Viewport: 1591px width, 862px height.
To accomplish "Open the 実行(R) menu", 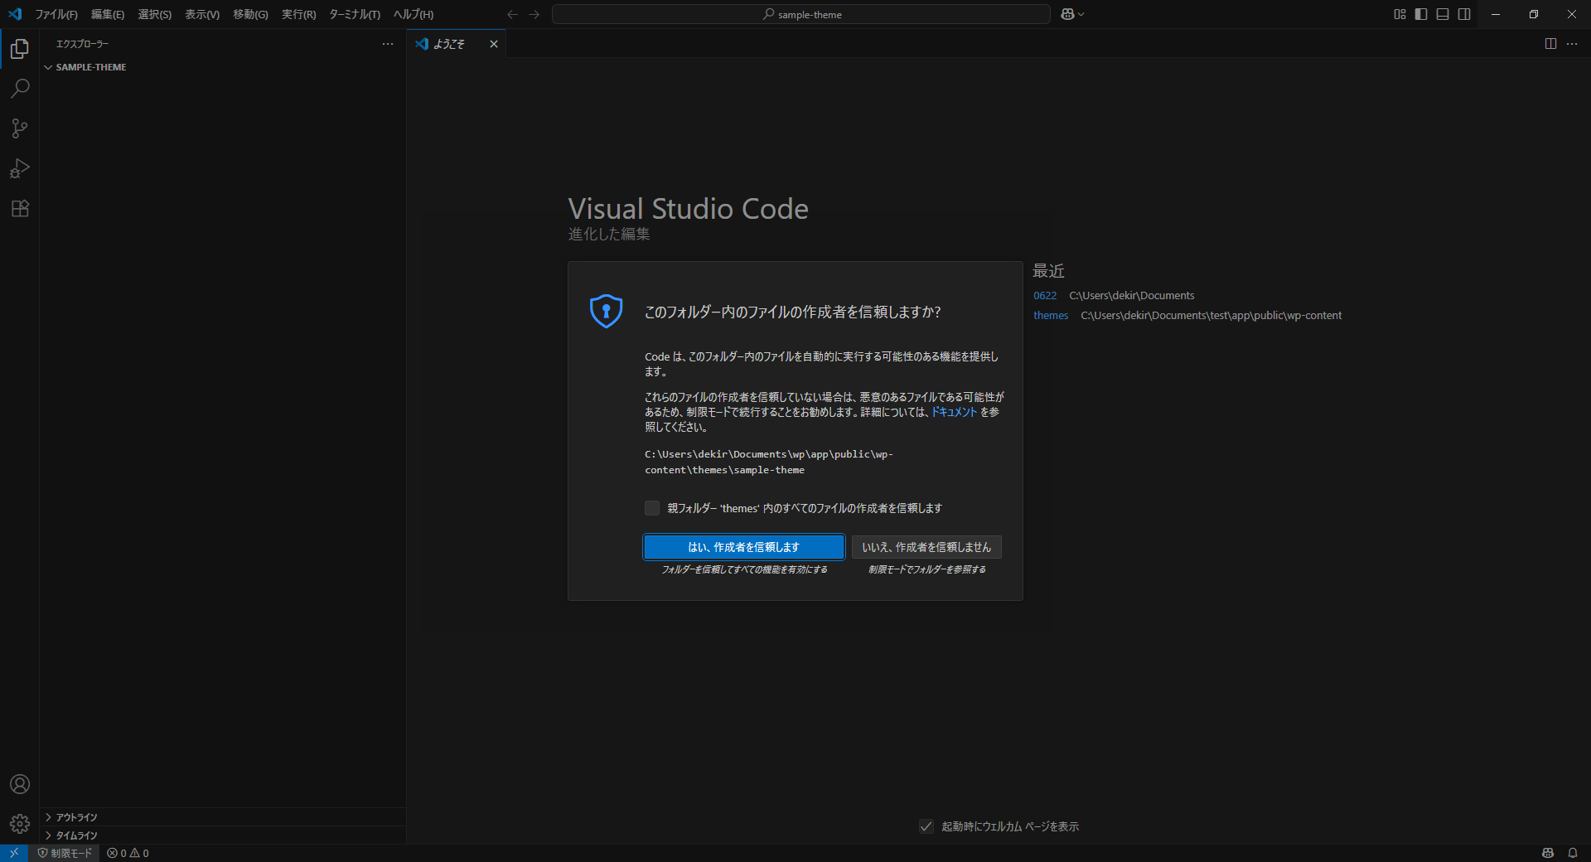I will [299, 14].
